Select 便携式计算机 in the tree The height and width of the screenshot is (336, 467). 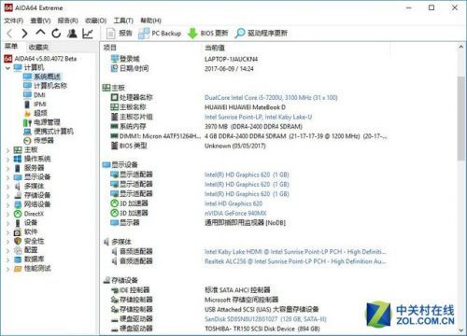click(49, 132)
